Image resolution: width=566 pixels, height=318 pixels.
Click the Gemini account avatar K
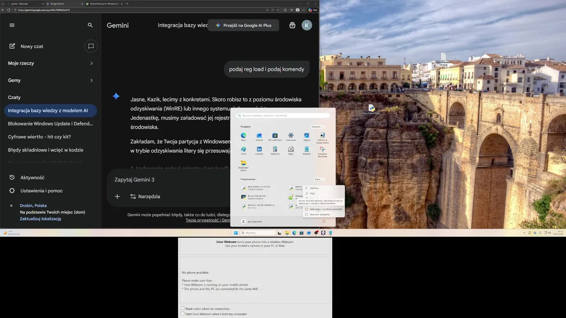[307, 25]
